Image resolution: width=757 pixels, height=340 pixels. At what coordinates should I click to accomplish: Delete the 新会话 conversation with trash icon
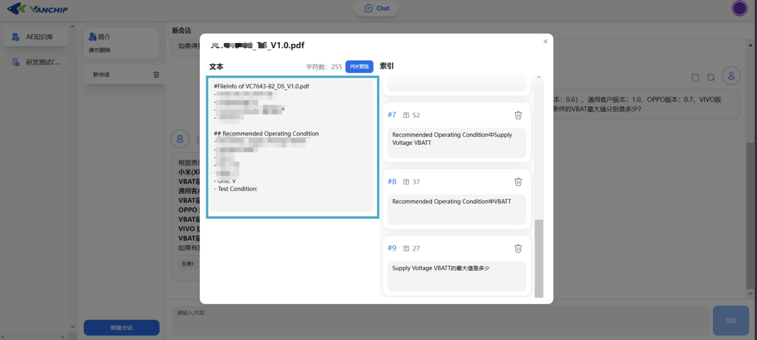(156, 75)
